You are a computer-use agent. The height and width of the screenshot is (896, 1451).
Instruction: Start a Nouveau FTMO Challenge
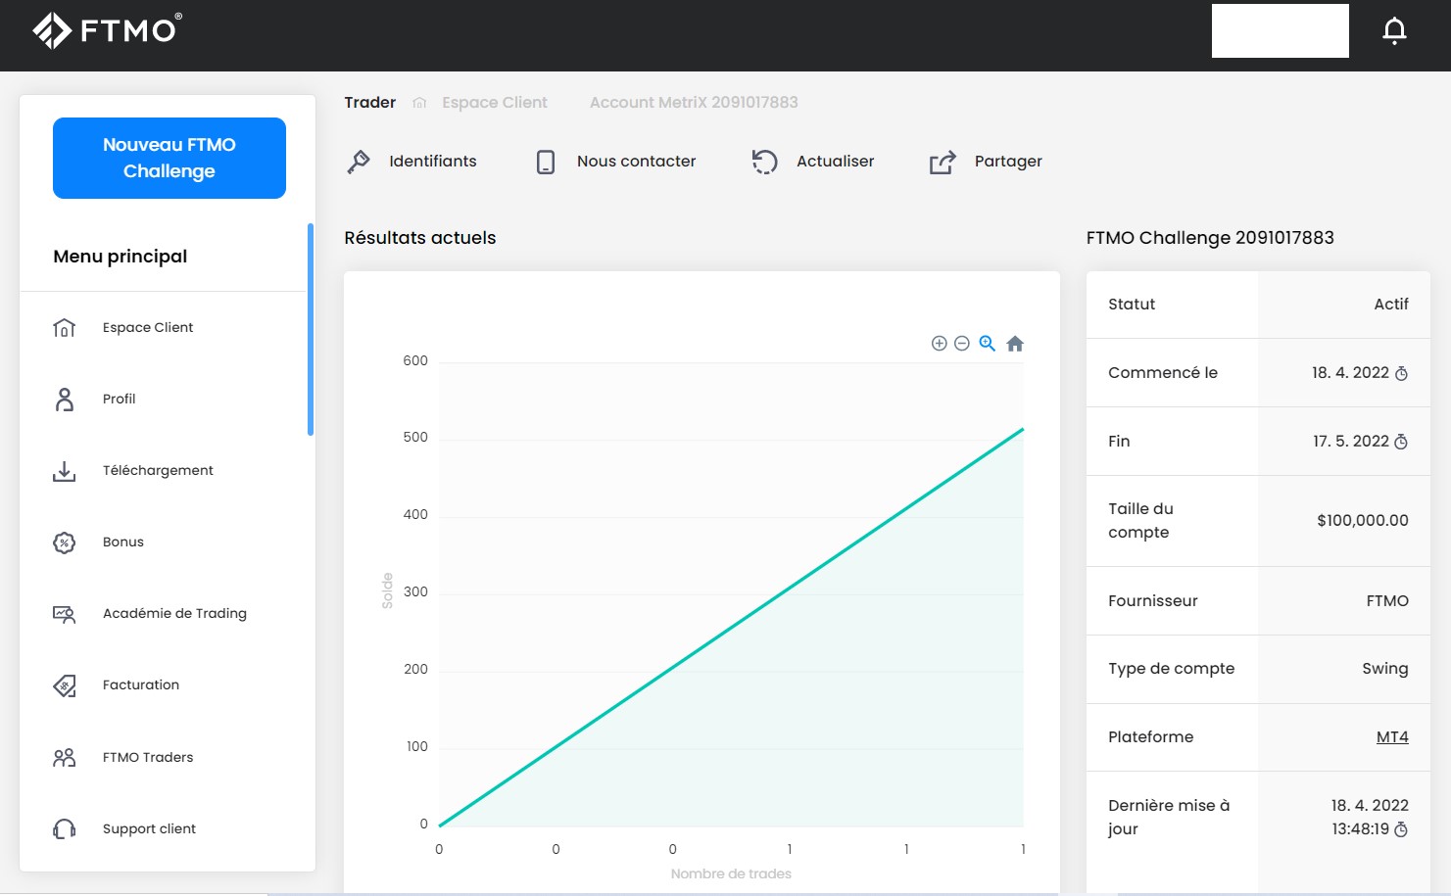[x=169, y=158]
